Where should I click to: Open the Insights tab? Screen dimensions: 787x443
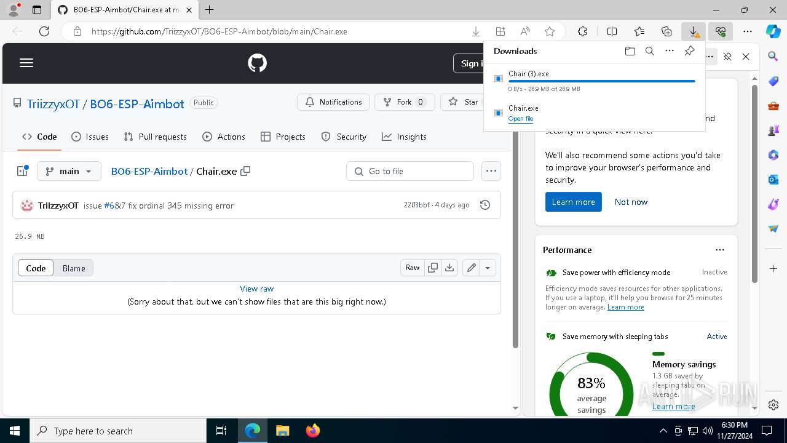pyautogui.click(x=404, y=137)
